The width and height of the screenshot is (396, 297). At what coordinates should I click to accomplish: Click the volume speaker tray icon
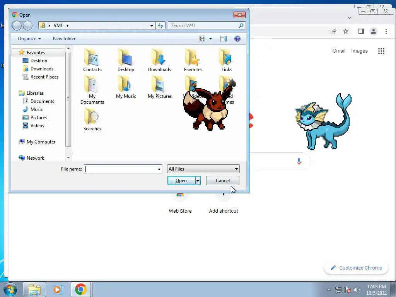(x=357, y=290)
